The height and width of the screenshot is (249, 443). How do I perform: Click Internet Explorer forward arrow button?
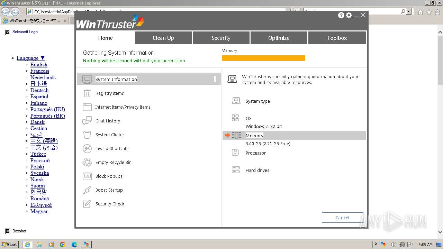click(x=15, y=12)
